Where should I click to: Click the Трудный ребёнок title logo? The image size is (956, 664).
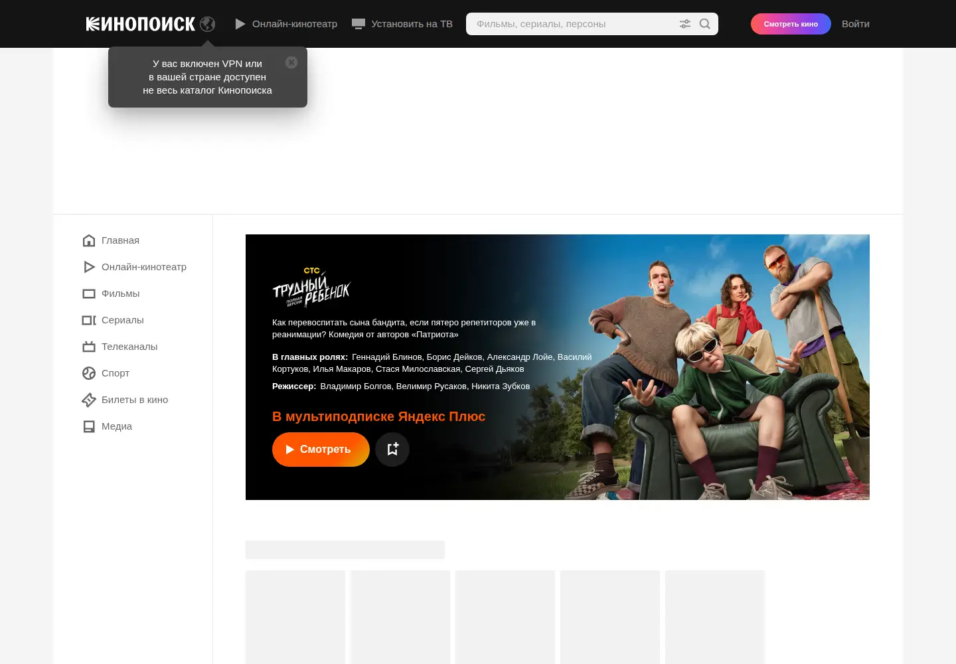click(x=311, y=288)
